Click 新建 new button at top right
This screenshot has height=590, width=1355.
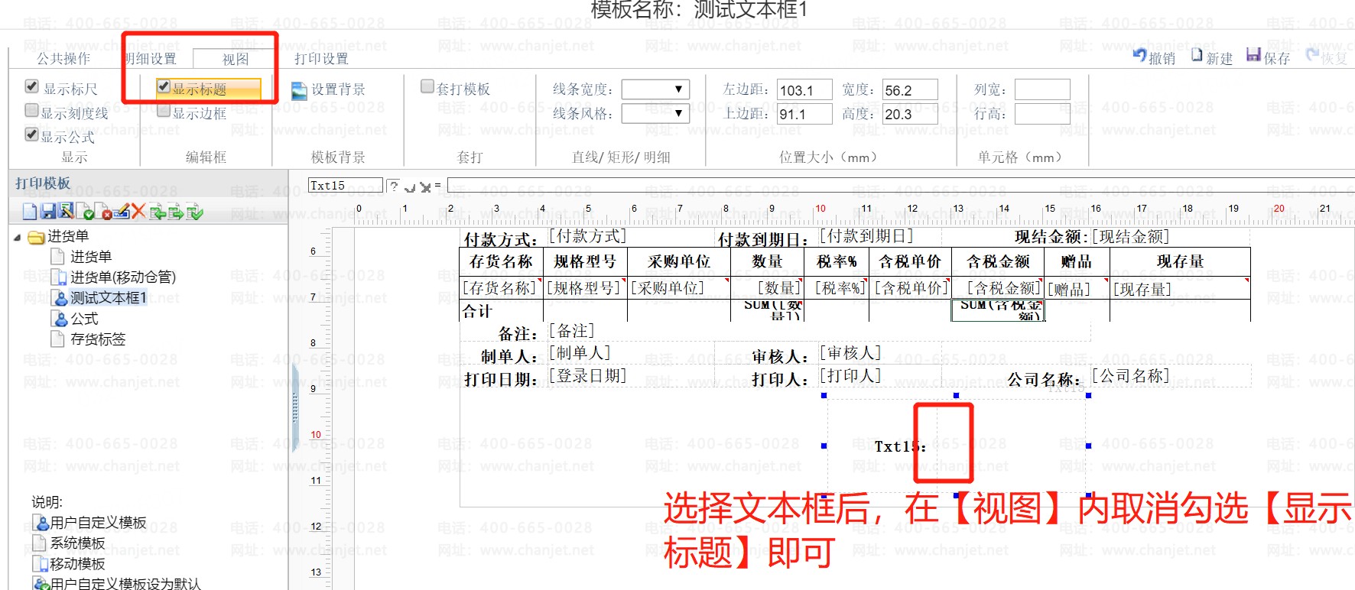click(1212, 57)
